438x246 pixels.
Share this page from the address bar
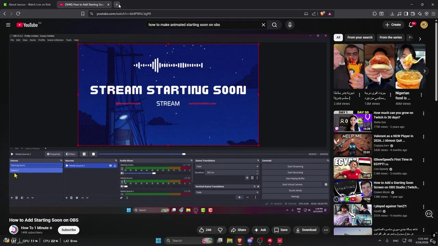314,14
